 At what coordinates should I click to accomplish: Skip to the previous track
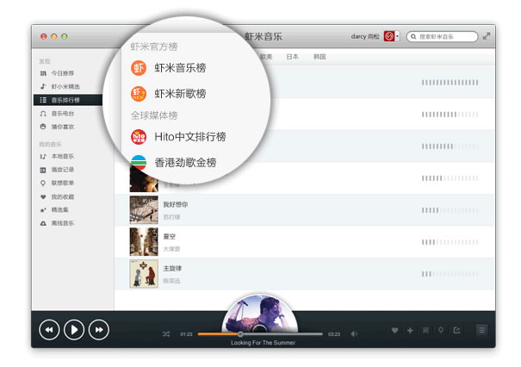(x=49, y=330)
